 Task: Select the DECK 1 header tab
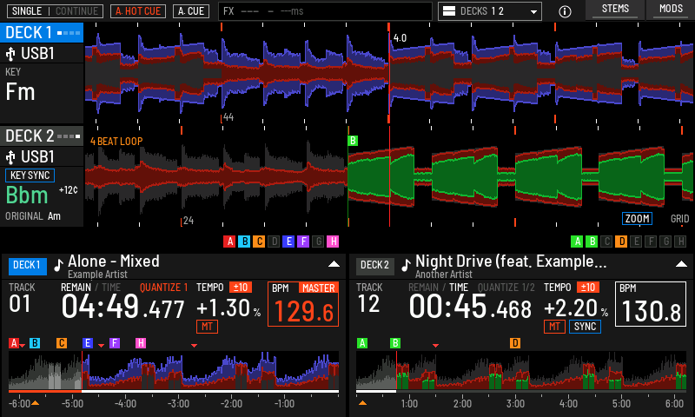pyautogui.click(x=42, y=33)
